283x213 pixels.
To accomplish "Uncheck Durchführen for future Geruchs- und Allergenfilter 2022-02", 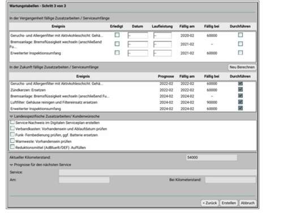I will 241,83.
